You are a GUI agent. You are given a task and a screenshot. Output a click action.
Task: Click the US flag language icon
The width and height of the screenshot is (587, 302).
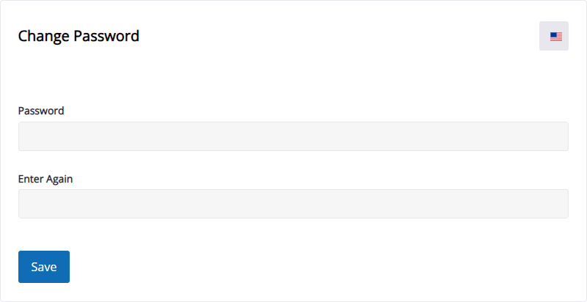point(556,37)
